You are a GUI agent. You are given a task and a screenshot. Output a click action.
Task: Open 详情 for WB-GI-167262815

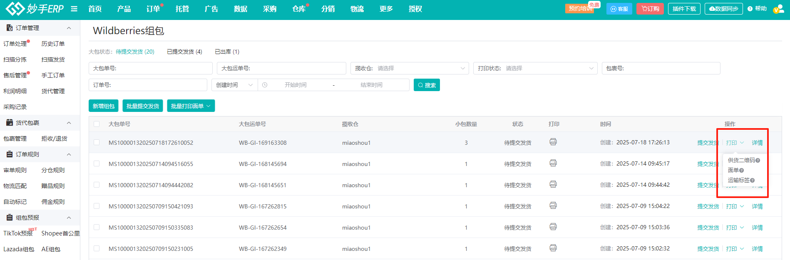pyautogui.click(x=757, y=206)
